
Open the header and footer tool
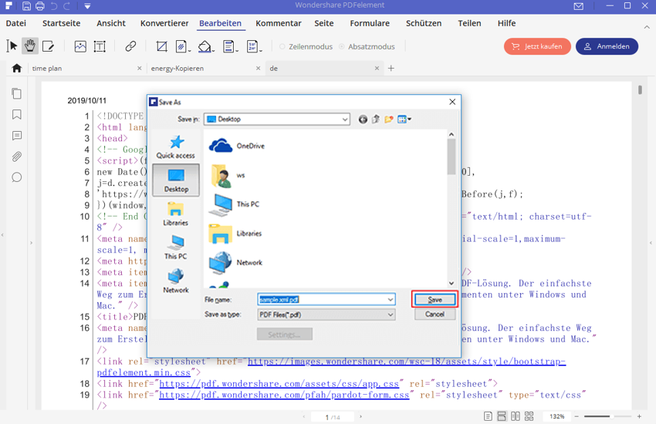(x=229, y=46)
